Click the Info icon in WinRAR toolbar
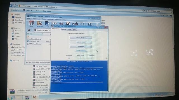This screenshot has height=100, width=179. (x=82, y=24)
